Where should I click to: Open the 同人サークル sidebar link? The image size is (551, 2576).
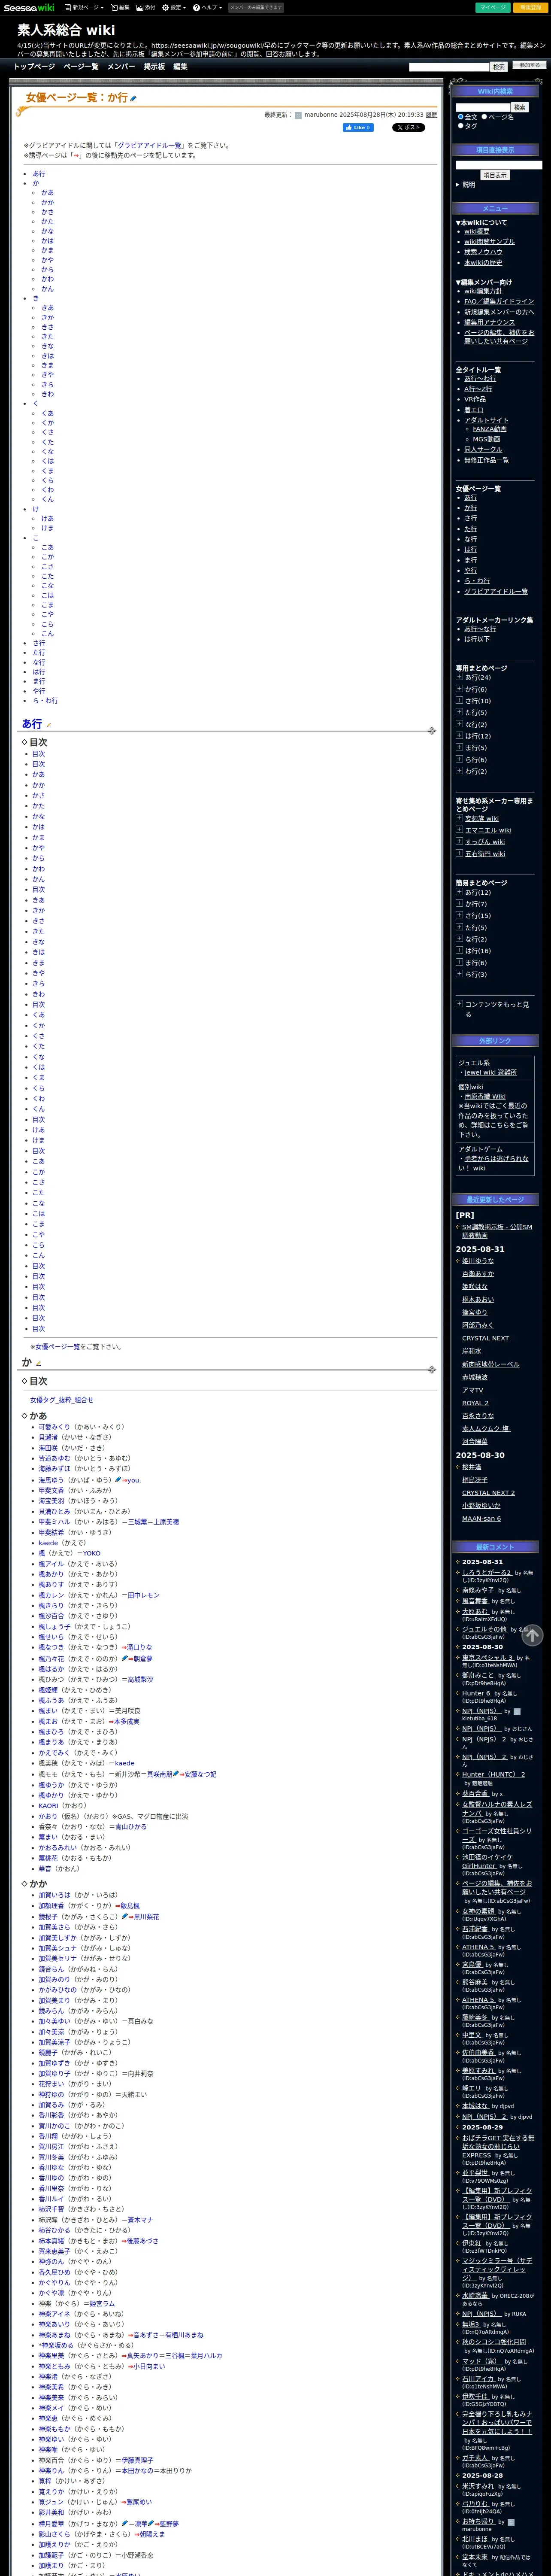tap(483, 449)
